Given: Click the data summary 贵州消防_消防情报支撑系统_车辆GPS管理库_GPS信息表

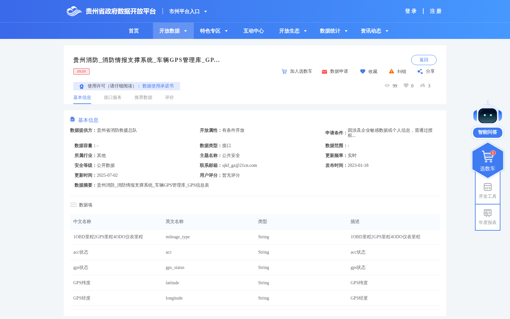Looking at the screenshot, I should tap(153, 185).
